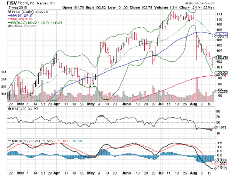Click the 'Open 101.79' value
The height and width of the screenshot is (176, 229).
pos(73,7)
